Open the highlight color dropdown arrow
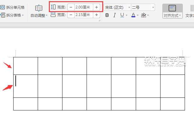The image size is (194, 140). click(148, 15)
